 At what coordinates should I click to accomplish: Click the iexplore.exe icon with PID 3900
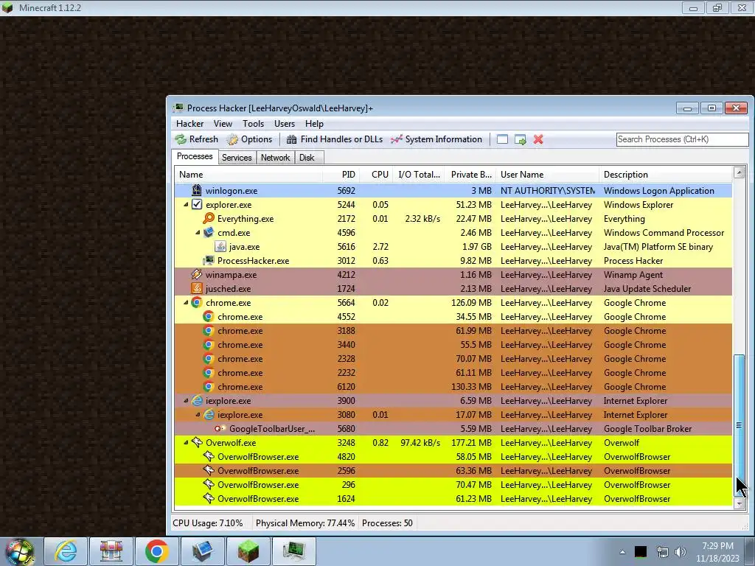196,400
